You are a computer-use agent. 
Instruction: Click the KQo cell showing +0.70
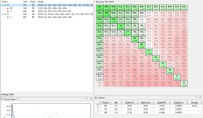[x=106, y=20]
